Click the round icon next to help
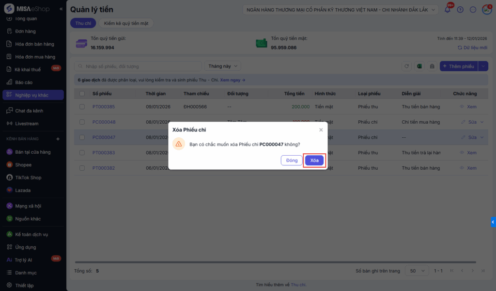The image size is (496, 291). [473, 10]
